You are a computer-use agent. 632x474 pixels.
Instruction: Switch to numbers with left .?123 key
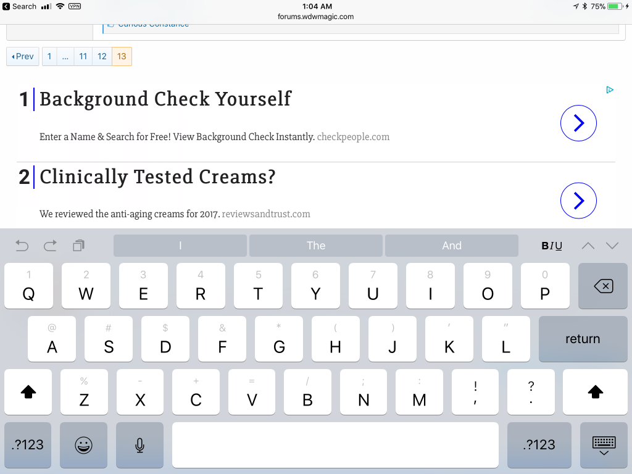coord(28,445)
